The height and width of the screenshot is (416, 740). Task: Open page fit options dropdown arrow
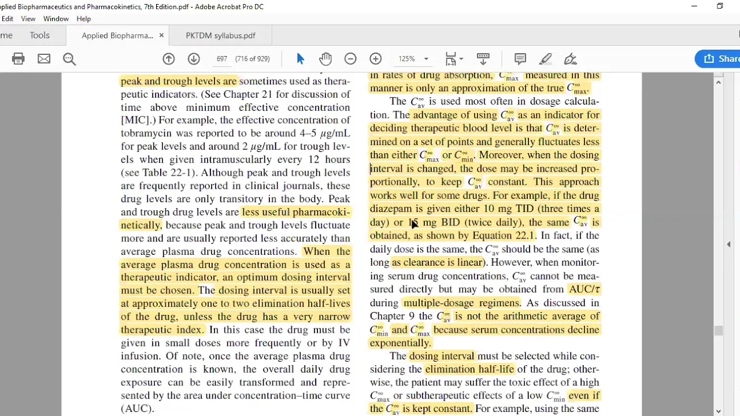click(461, 59)
